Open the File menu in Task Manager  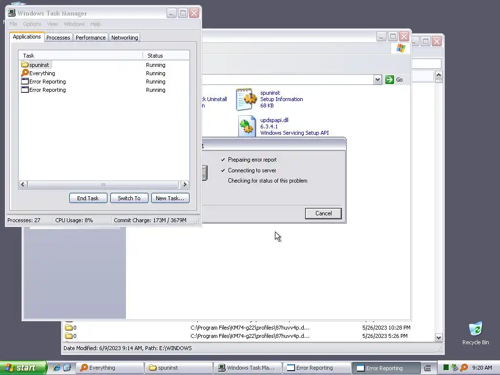13,24
